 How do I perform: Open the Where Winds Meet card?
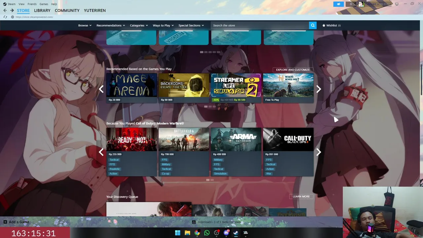pyautogui.click(x=288, y=88)
